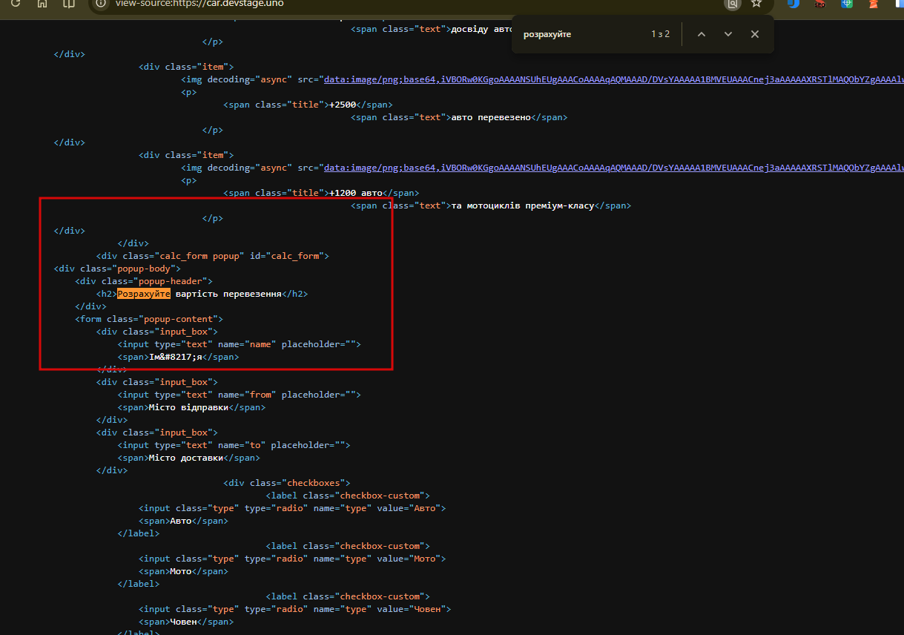Go to the browser home page icon
Screen dimensions: 904x635
pos(42,4)
